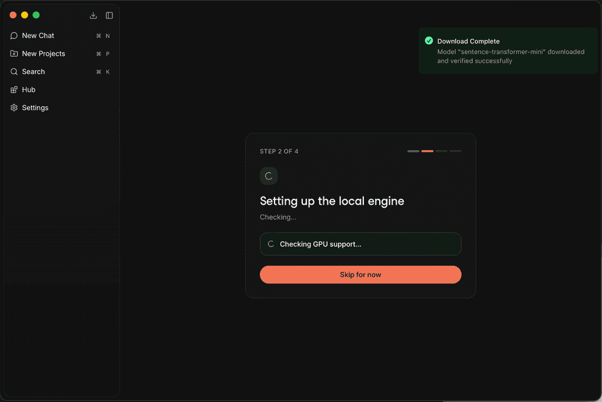Click the Download Complete notification title
Viewport: 602px width, 402px height.
point(469,42)
